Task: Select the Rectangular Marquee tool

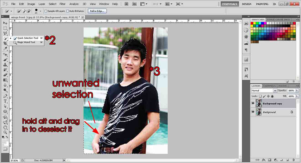Action: [x=5, y=28]
